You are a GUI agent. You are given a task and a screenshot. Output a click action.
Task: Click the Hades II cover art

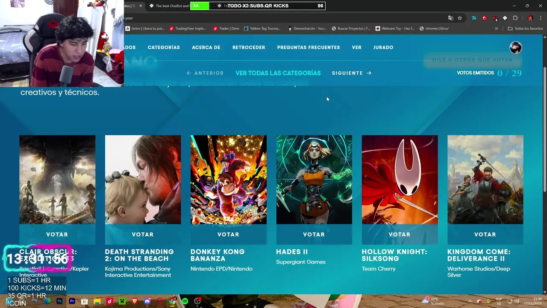(x=314, y=180)
